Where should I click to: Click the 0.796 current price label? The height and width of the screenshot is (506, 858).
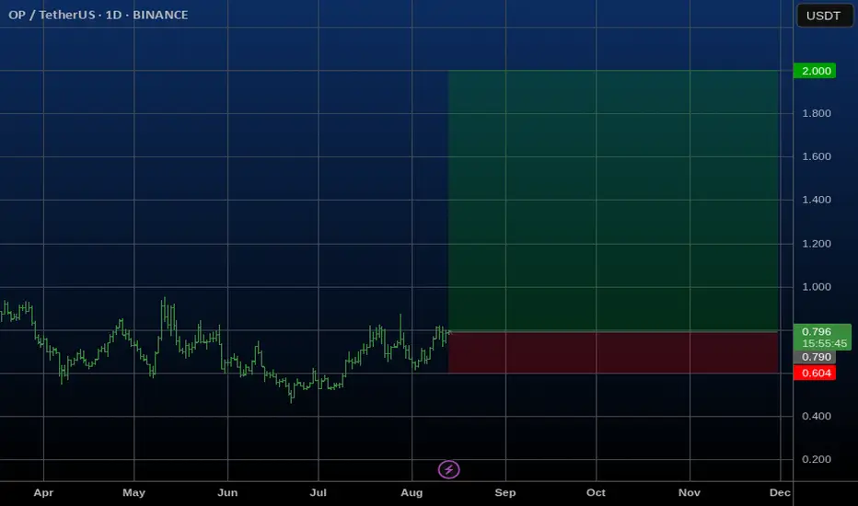pyautogui.click(x=817, y=331)
